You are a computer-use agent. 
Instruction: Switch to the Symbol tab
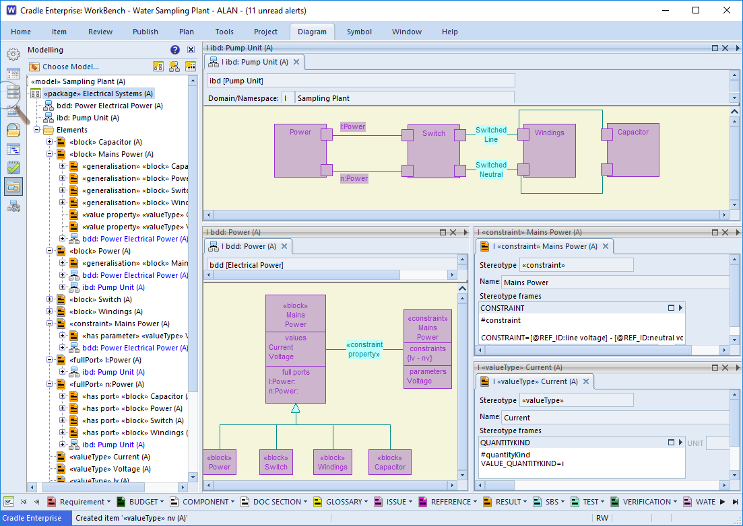coord(359,32)
